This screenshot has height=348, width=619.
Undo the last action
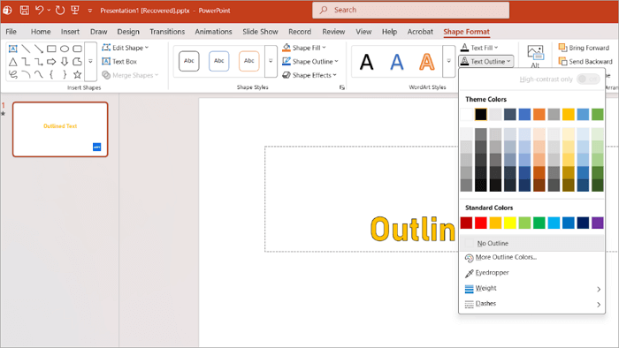point(39,11)
